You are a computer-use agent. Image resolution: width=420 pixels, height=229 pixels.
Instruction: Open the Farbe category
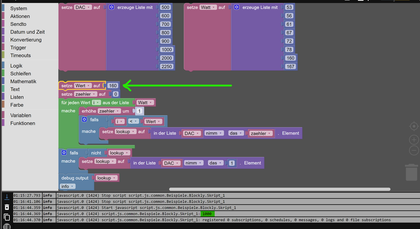17,105
